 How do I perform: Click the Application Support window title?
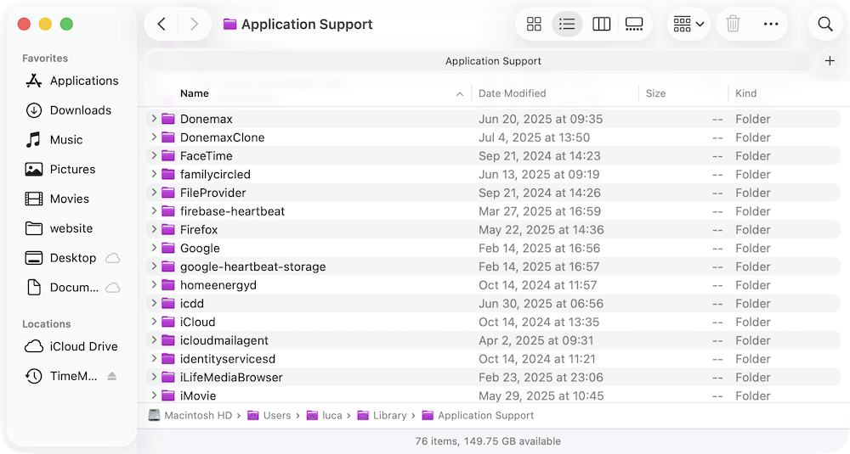tap(307, 24)
